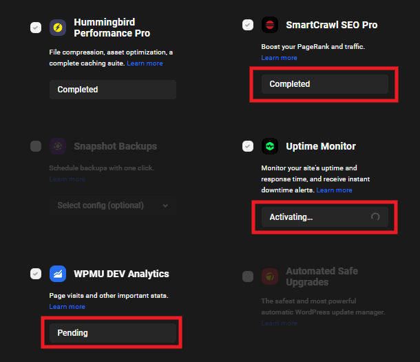This screenshot has width=420, height=362.
Task: Uncheck the Hummingbird Performance Pro checkbox
Action: 36,28
